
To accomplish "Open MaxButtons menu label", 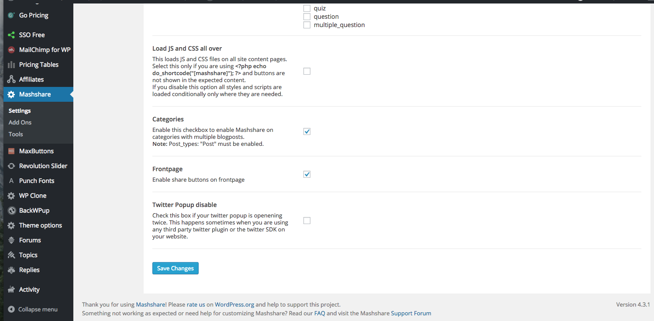I will pyautogui.click(x=37, y=151).
